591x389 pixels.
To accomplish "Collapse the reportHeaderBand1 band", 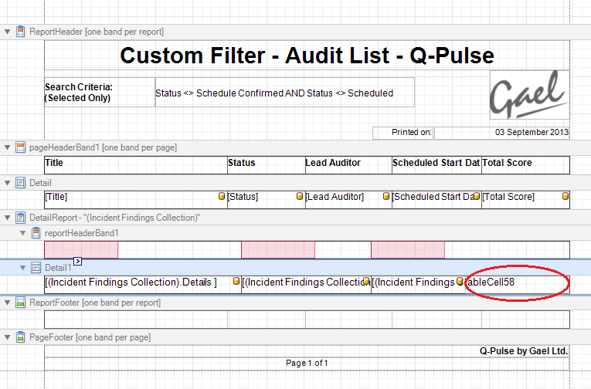I will [x=22, y=233].
